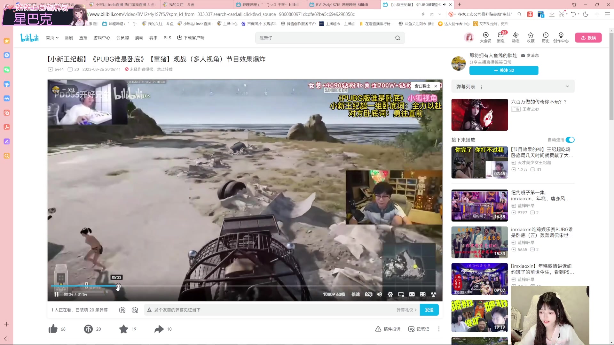Like the video with thumbs-up icon
Viewport: 614px width, 345px height.
53,329
